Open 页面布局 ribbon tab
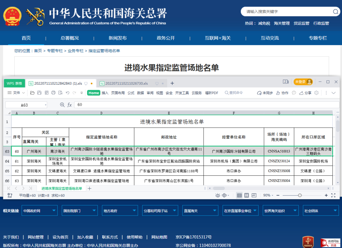The image size is (342, 248). 118,93
